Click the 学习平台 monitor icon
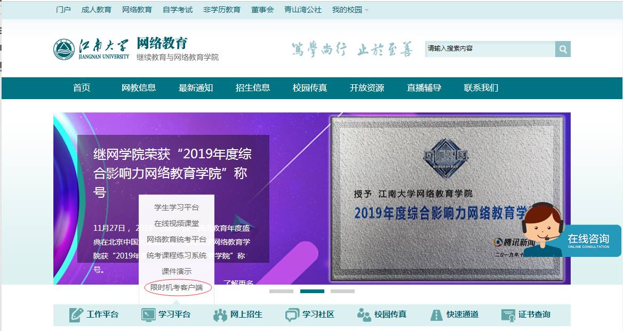This screenshot has height=331, width=623. pos(148,314)
